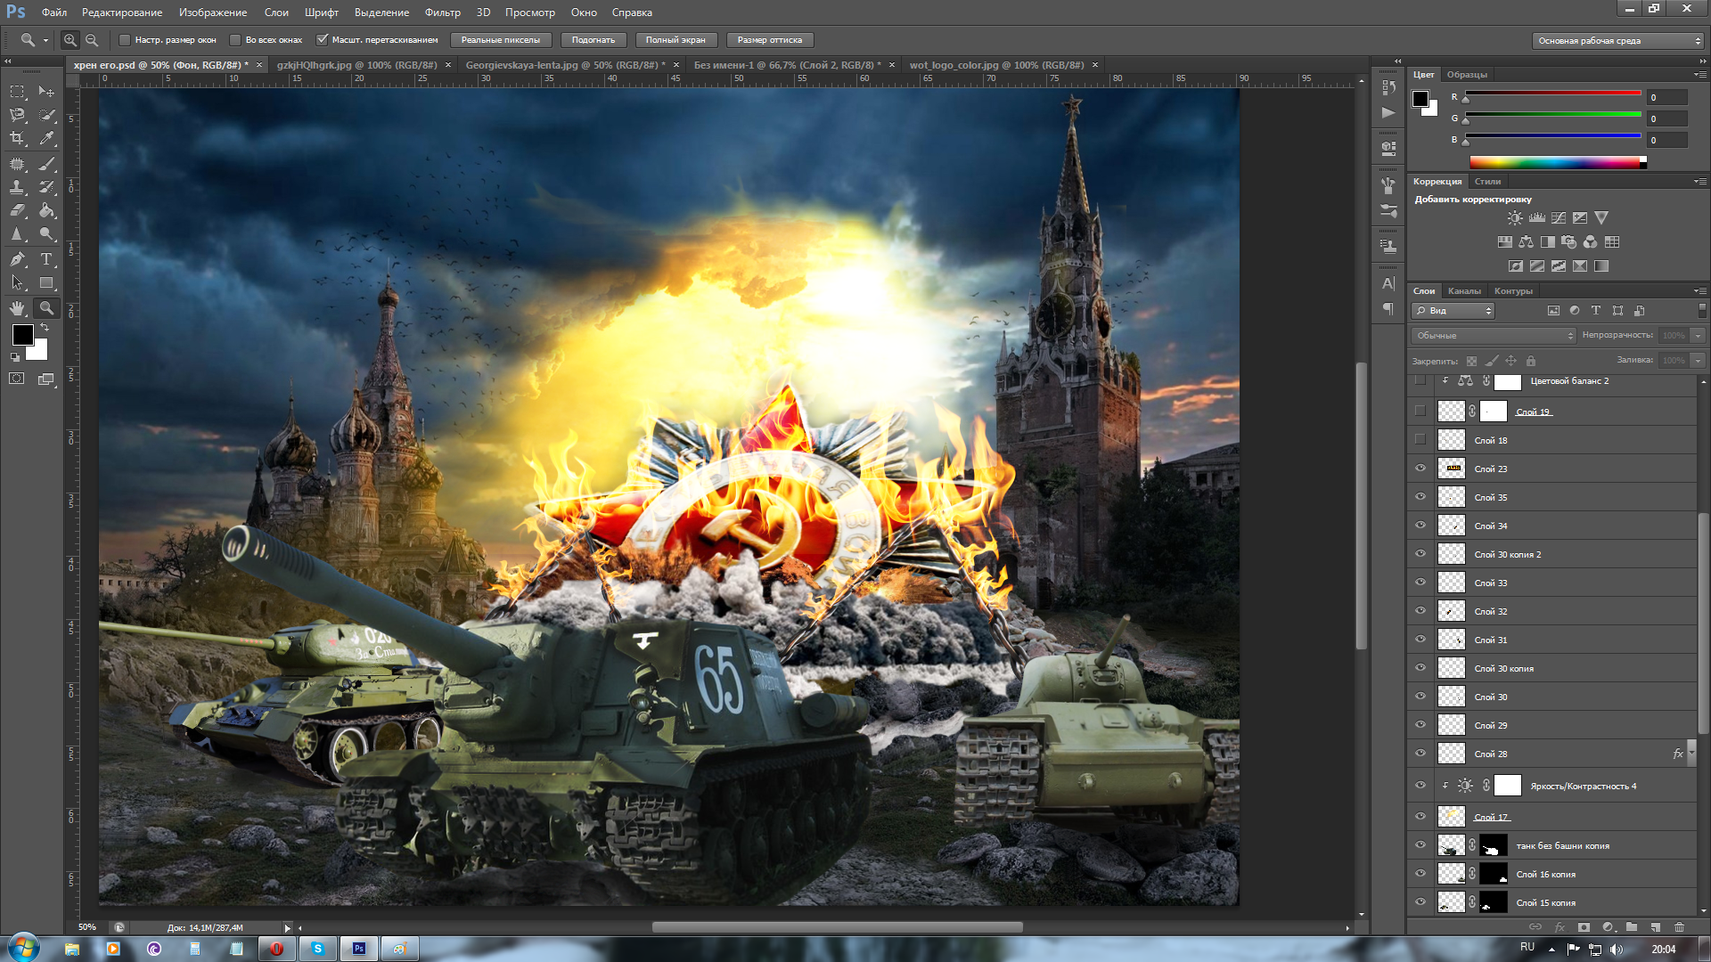The image size is (1711, 962).
Task: Show the Слой 19 layer
Action: pos(1420,411)
